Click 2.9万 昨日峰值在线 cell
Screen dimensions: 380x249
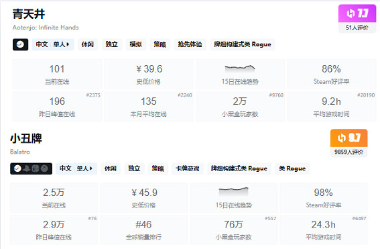tap(54, 230)
